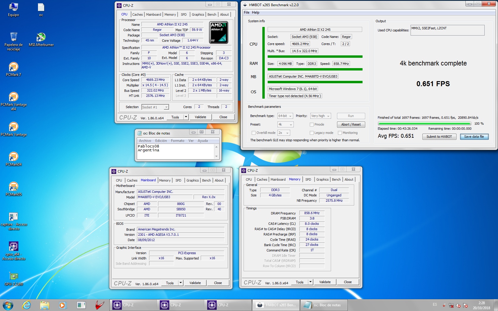The width and height of the screenshot is (498, 311).
Task: Launch GPU-Z.2.8.0 desktop icon
Action: click(x=13, y=279)
